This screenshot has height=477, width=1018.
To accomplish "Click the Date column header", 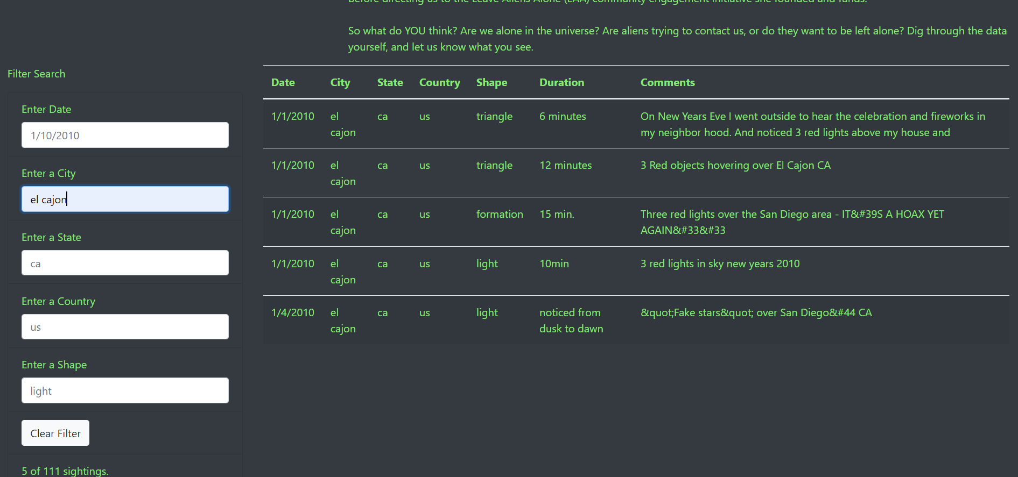I will pos(283,82).
